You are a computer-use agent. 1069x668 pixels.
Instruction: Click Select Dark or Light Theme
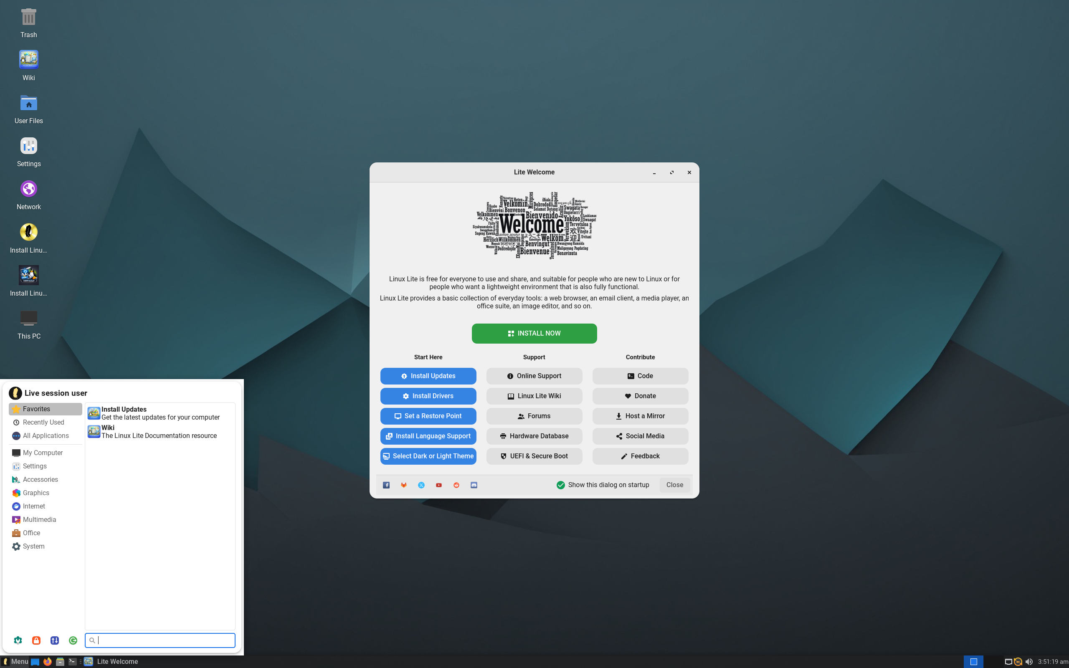(428, 456)
